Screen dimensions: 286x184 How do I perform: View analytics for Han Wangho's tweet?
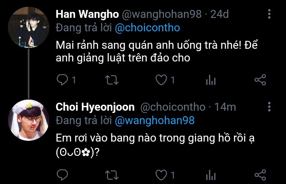[x=211, y=80]
